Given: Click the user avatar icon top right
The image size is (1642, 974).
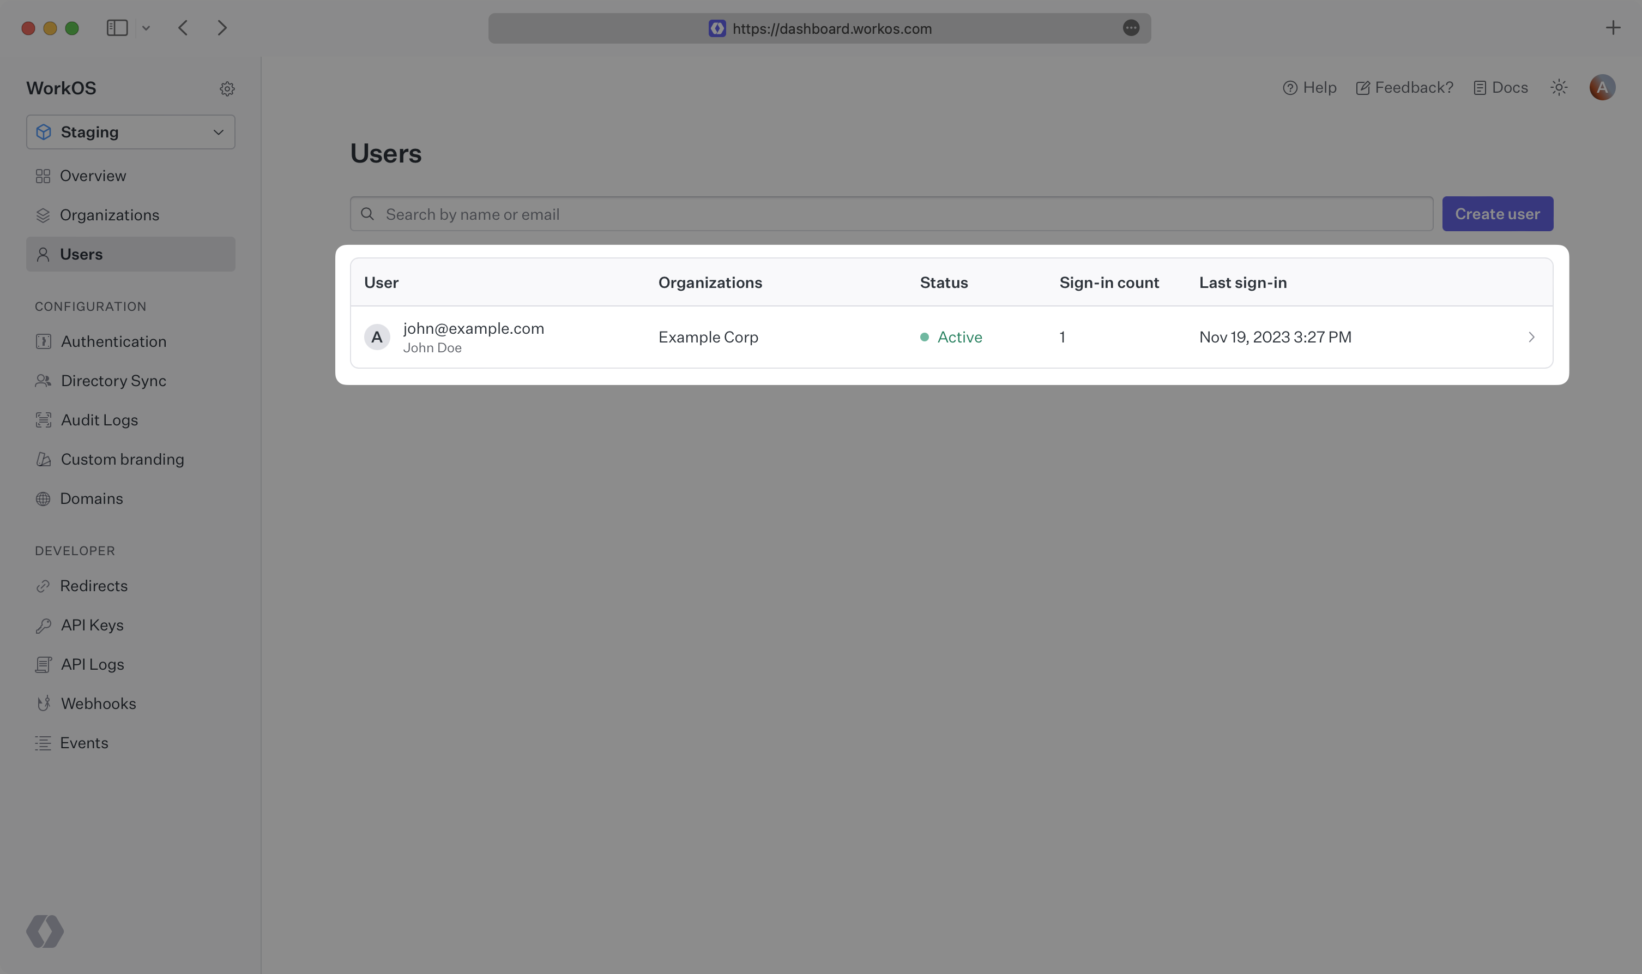Looking at the screenshot, I should (x=1603, y=87).
